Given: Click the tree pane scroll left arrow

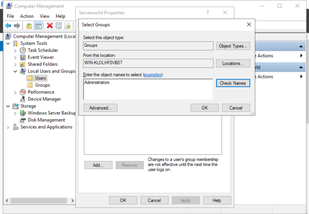Looking at the screenshot, I should tap(7, 201).
